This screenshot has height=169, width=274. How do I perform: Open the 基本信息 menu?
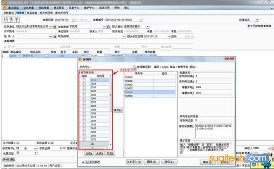click(13, 8)
